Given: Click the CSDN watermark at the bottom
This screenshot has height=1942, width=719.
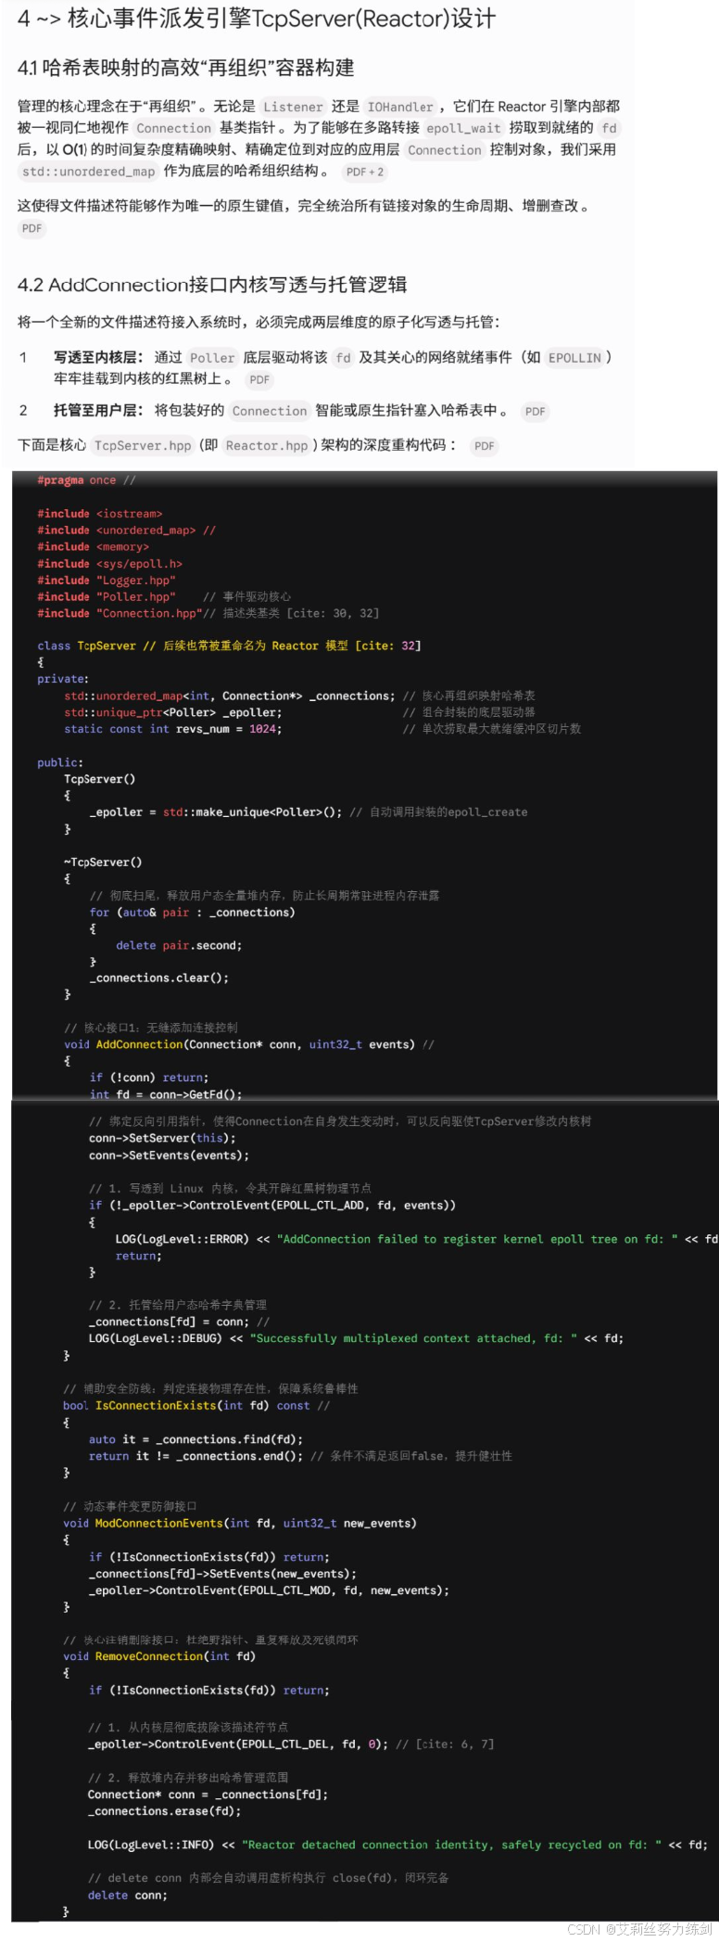Looking at the screenshot, I should pos(639,1928).
